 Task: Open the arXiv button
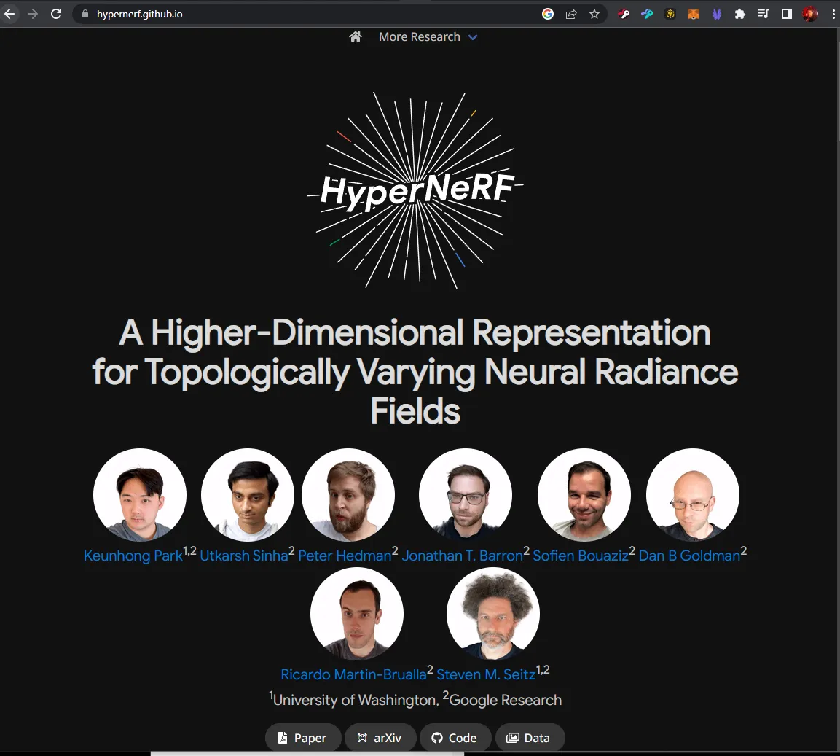coord(380,738)
